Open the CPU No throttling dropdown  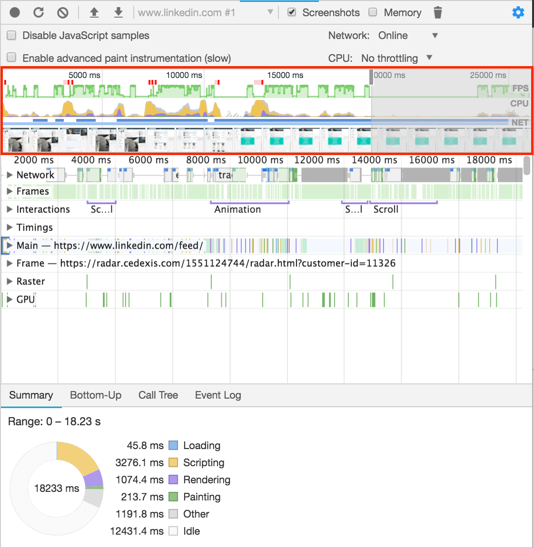396,58
